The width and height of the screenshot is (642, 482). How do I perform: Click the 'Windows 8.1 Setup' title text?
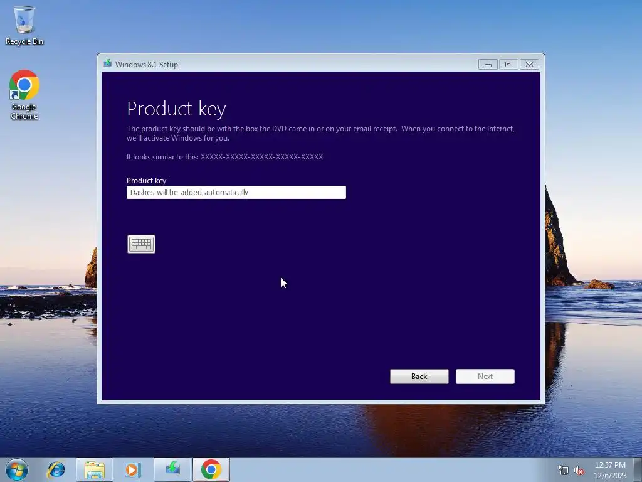coord(147,65)
